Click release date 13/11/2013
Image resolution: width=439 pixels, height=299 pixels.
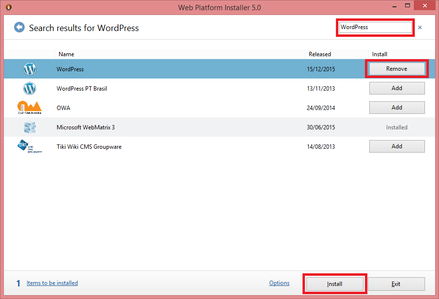321,89
